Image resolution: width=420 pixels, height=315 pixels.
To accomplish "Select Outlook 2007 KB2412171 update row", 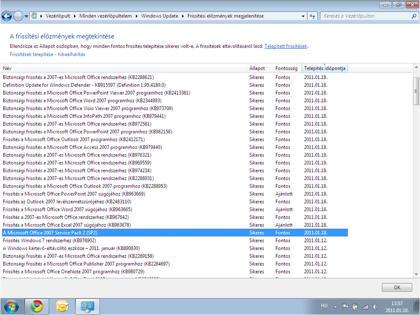I will click(x=175, y=139).
